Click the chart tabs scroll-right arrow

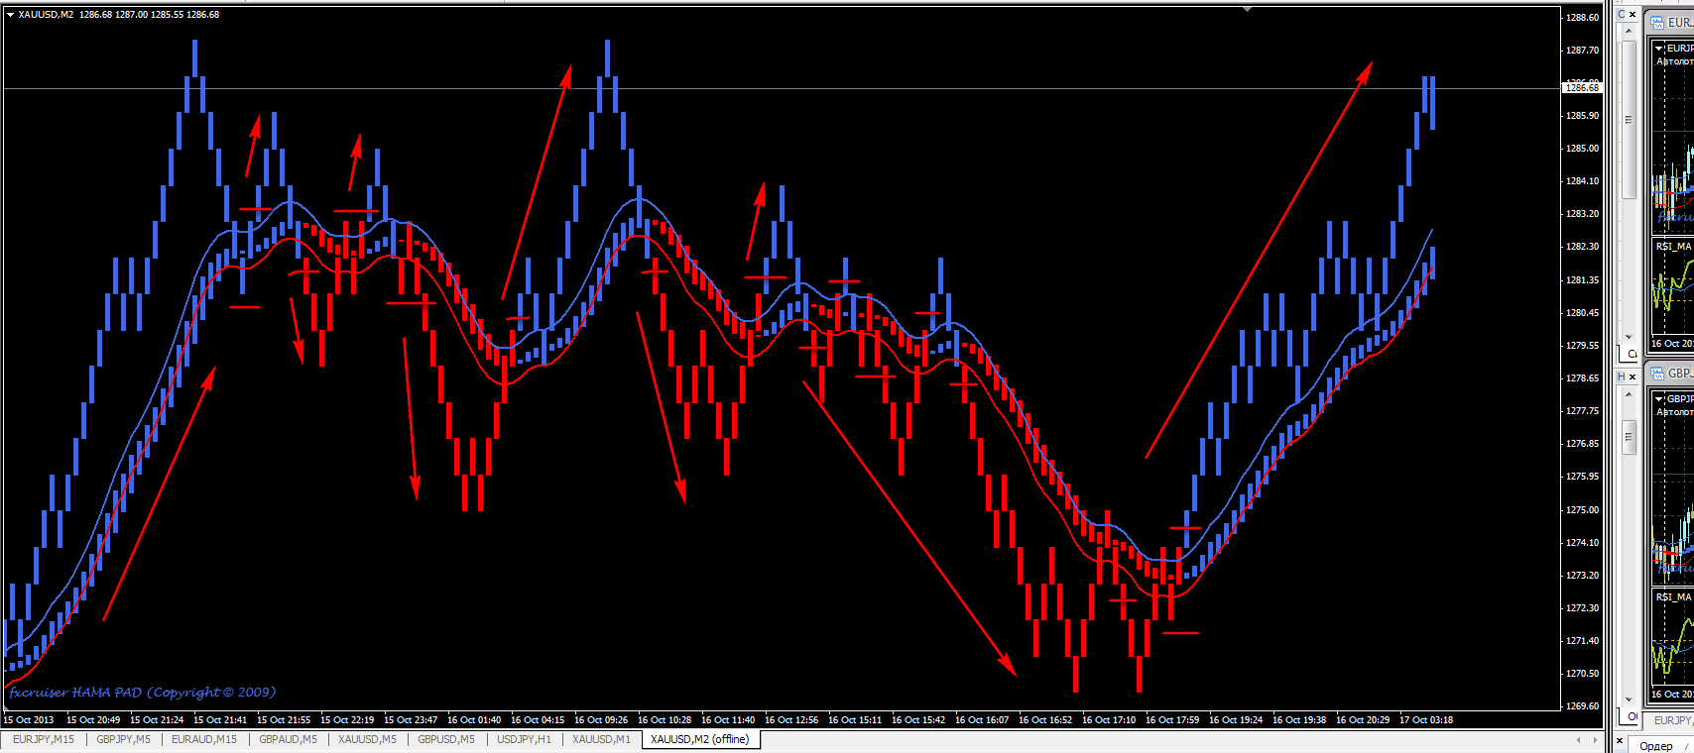click(1596, 740)
